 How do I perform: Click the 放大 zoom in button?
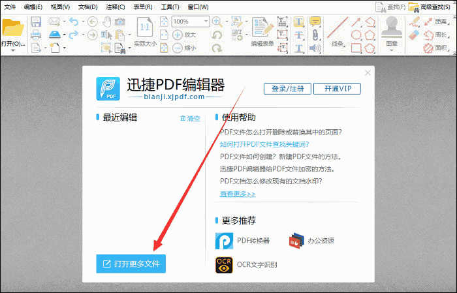click(x=184, y=35)
